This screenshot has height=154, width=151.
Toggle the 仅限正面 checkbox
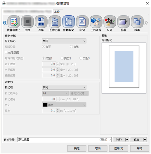(x=6, y=52)
